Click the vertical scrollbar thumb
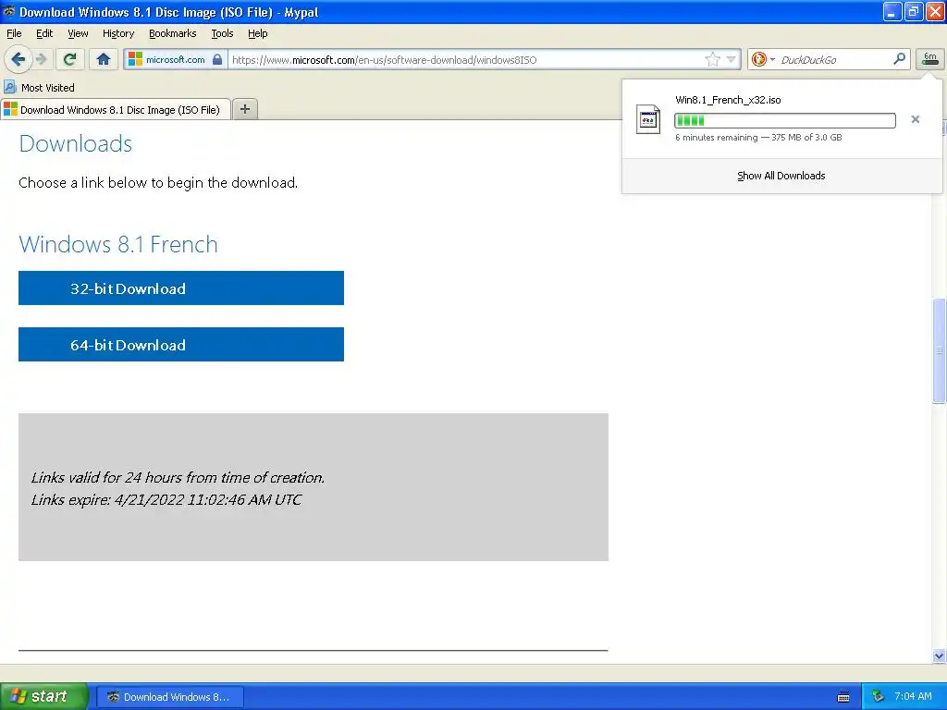 click(939, 350)
